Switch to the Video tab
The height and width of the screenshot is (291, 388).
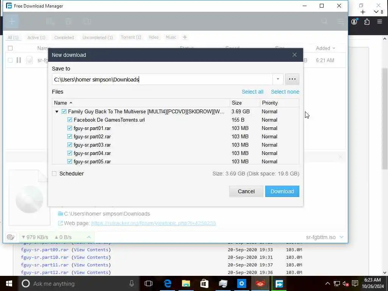pyautogui.click(x=153, y=38)
